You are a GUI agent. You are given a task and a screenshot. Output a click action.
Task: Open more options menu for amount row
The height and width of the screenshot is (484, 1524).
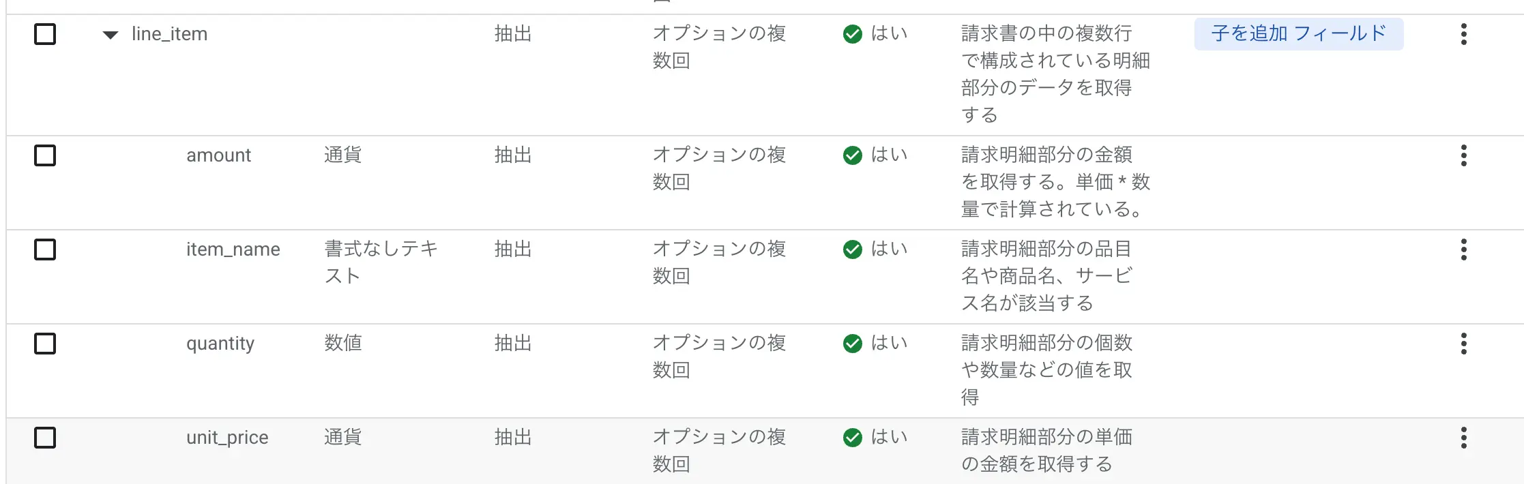coord(1463,155)
